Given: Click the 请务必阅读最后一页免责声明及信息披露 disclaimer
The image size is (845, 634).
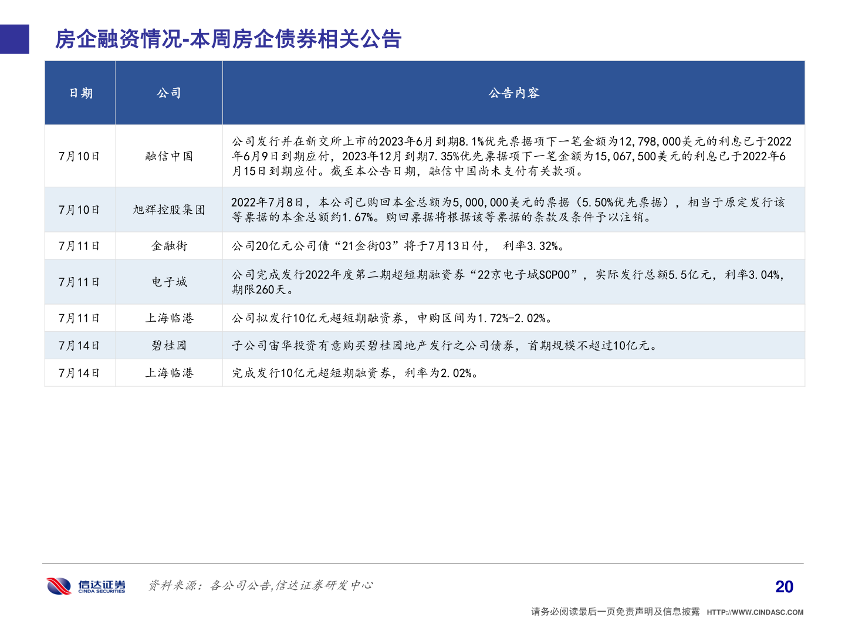Looking at the screenshot, I should click(614, 611).
